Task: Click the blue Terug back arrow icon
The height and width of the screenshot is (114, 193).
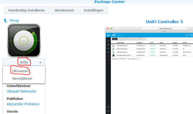Action: coord(5,20)
